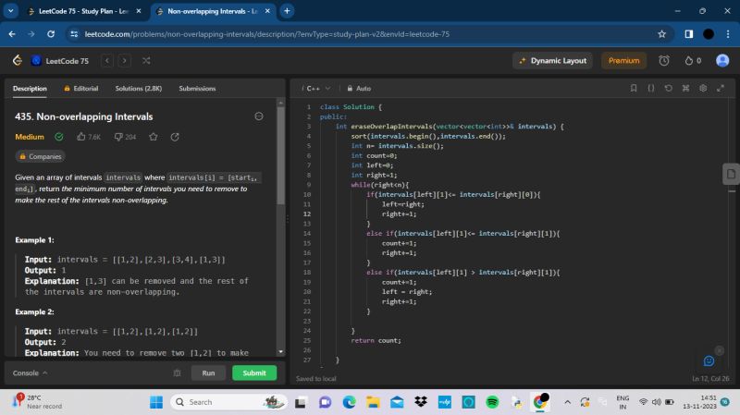Dislike the problem thumbs down icon
The width and height of the screenshot is (740, 415).
click(118, 137)
